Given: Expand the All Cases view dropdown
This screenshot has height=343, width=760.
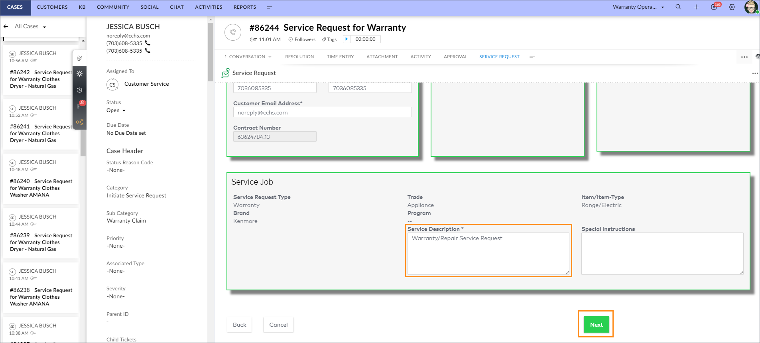Looking at the screenshot, I should pyautogui.click(x=44, y=27).
